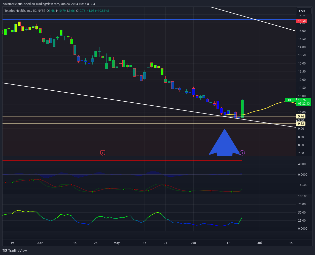This screenshot has width=315, height=255.
Task: Click the TradingView logo at bottom left
Action: point(15,250)
